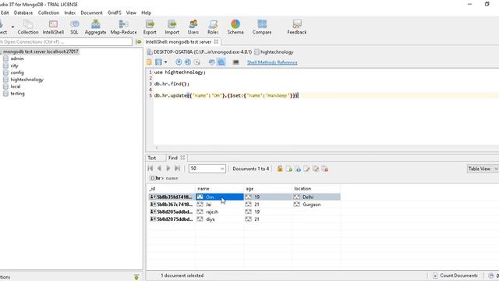Viewport: 499px width, 281px height.
Task: Click the save script icon in IntelliShell
Action: point(158,62)
